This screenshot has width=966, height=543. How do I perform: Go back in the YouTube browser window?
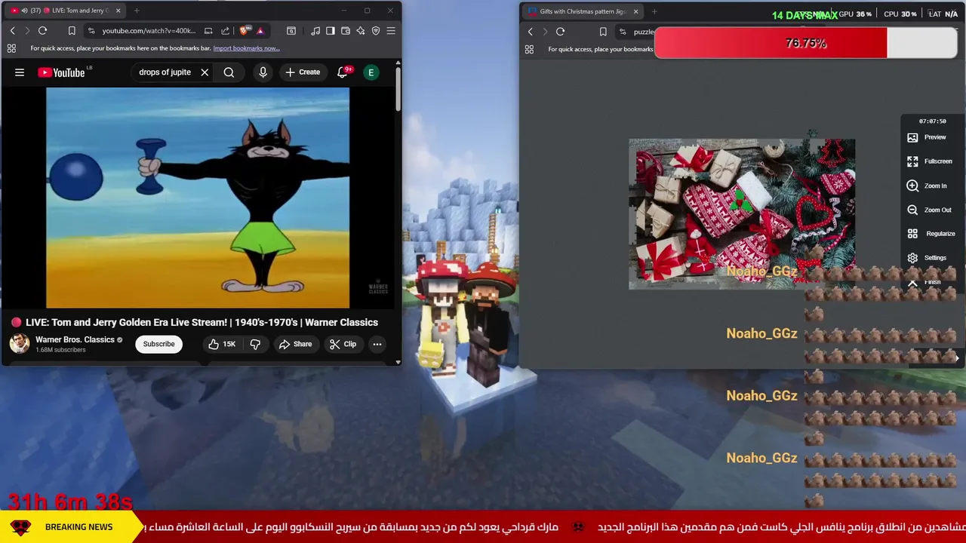[x=12, y=31]
